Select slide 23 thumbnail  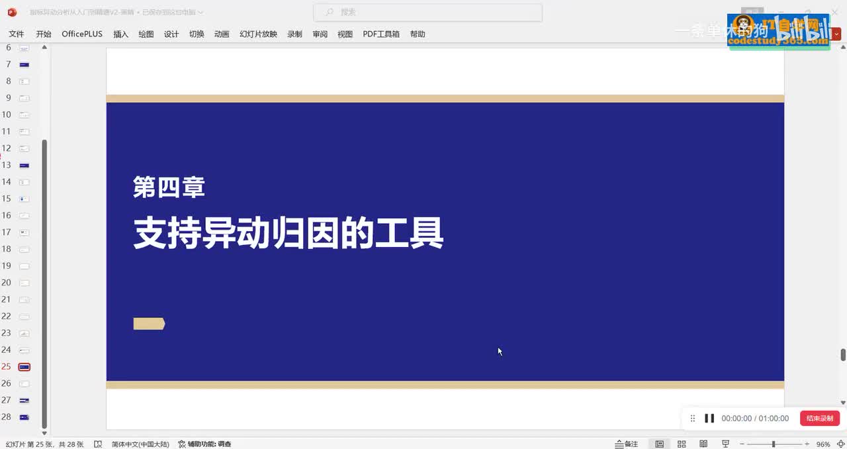(24, 333)
